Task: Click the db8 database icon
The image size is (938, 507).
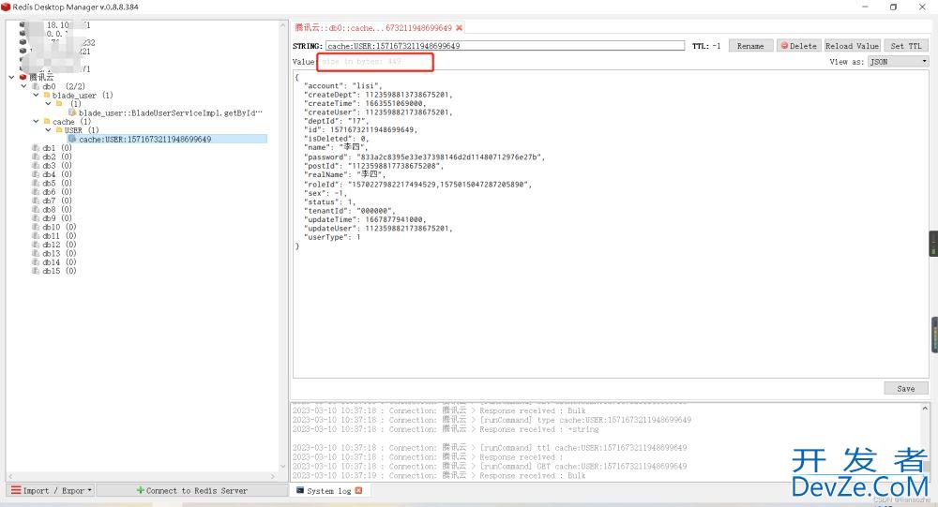Action: click(x=36, y=209)
